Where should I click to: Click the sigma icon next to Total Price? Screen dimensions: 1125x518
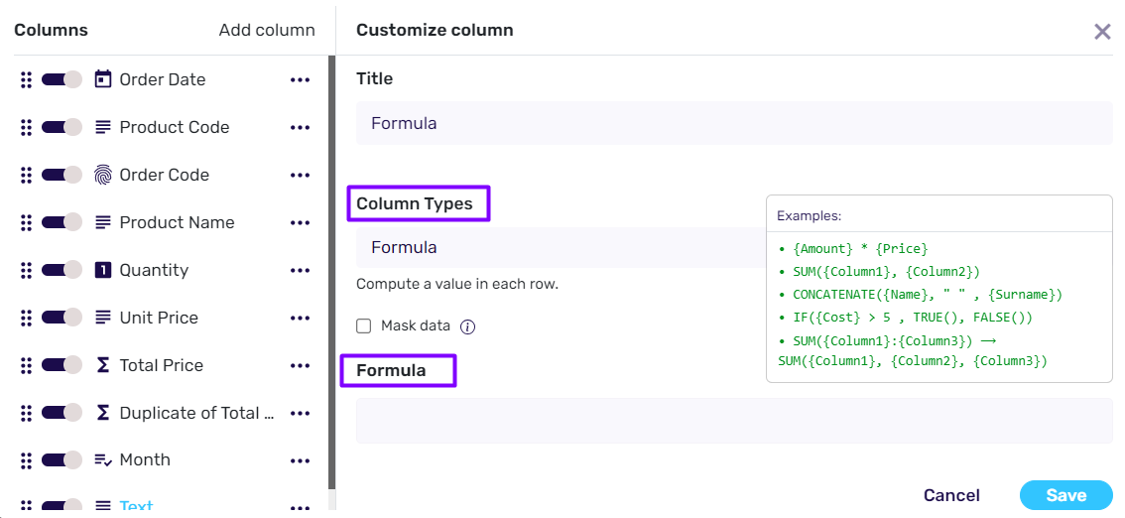coord(103,365)
